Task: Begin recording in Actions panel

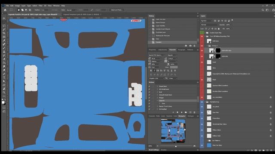Action: point(177,112)
